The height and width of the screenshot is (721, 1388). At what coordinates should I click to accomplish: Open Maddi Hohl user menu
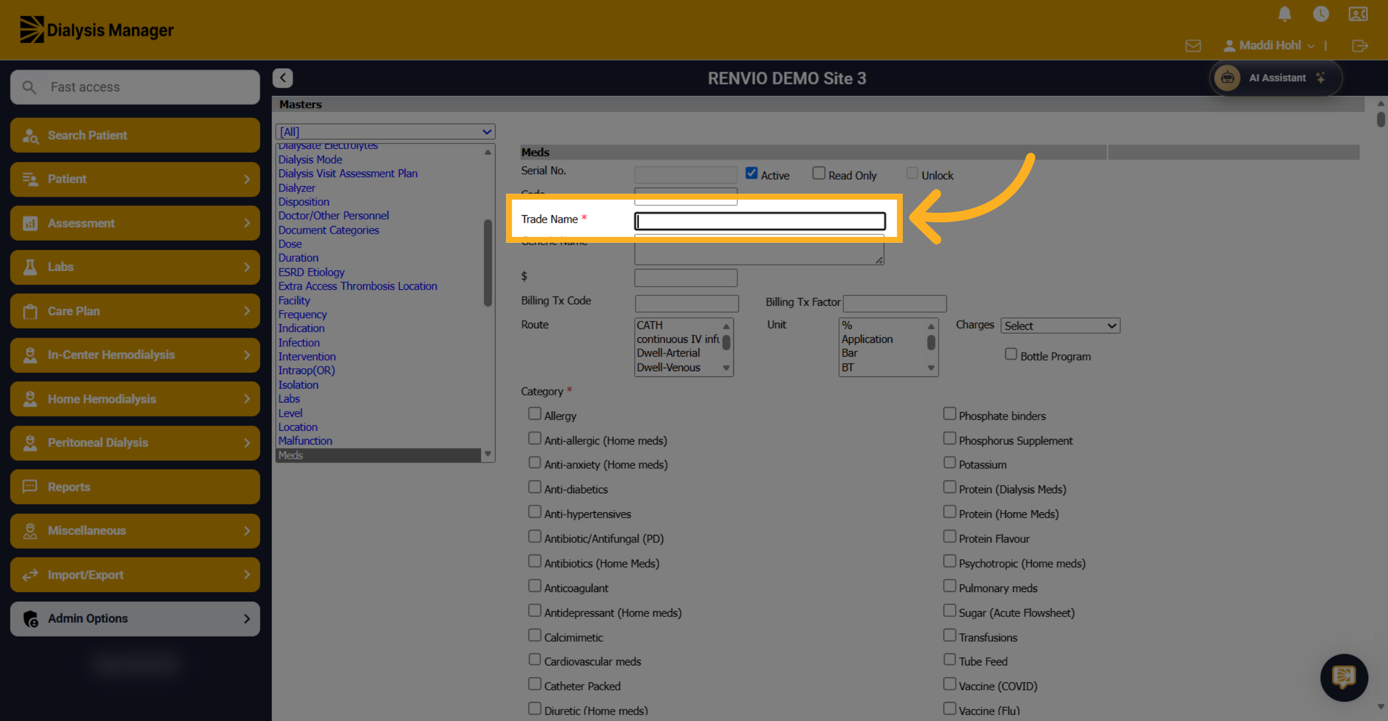coord(1268,46)
